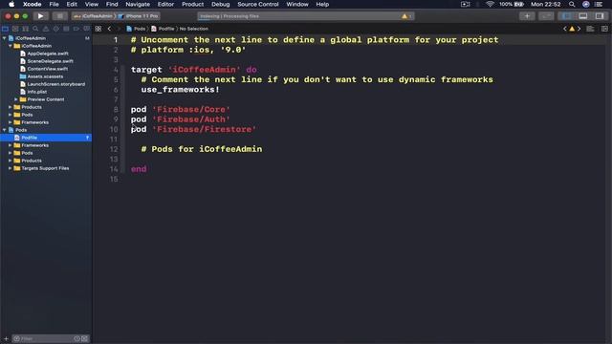Open editor options lines icon
Screen dimensions: 612x344
(590, 29)
